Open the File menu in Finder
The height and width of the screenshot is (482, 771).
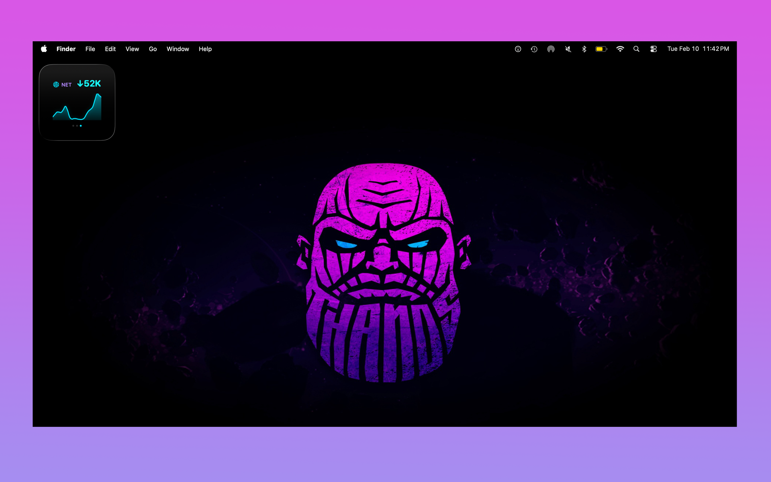pos(90,49)
